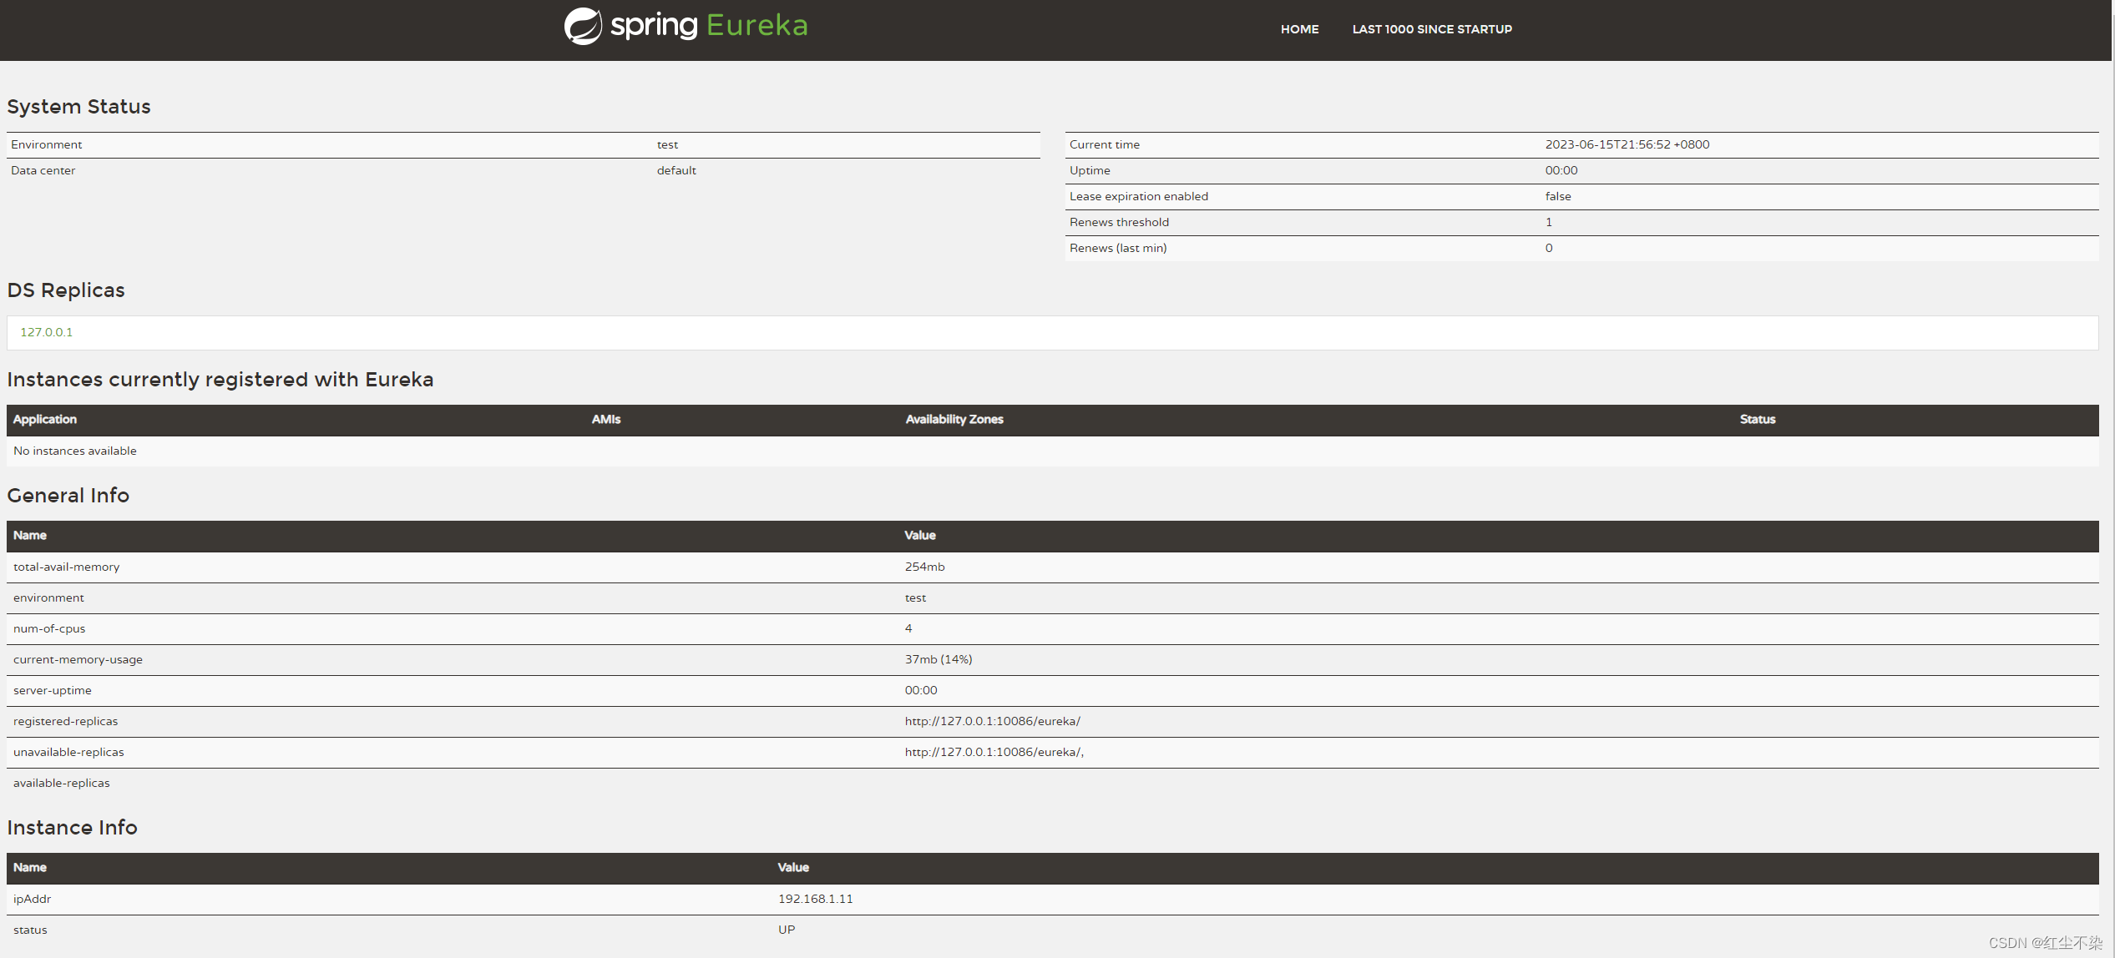Screen dimensions: 2115x958
Task: Click the DS Replicas heading
Action: pos(66,290)
